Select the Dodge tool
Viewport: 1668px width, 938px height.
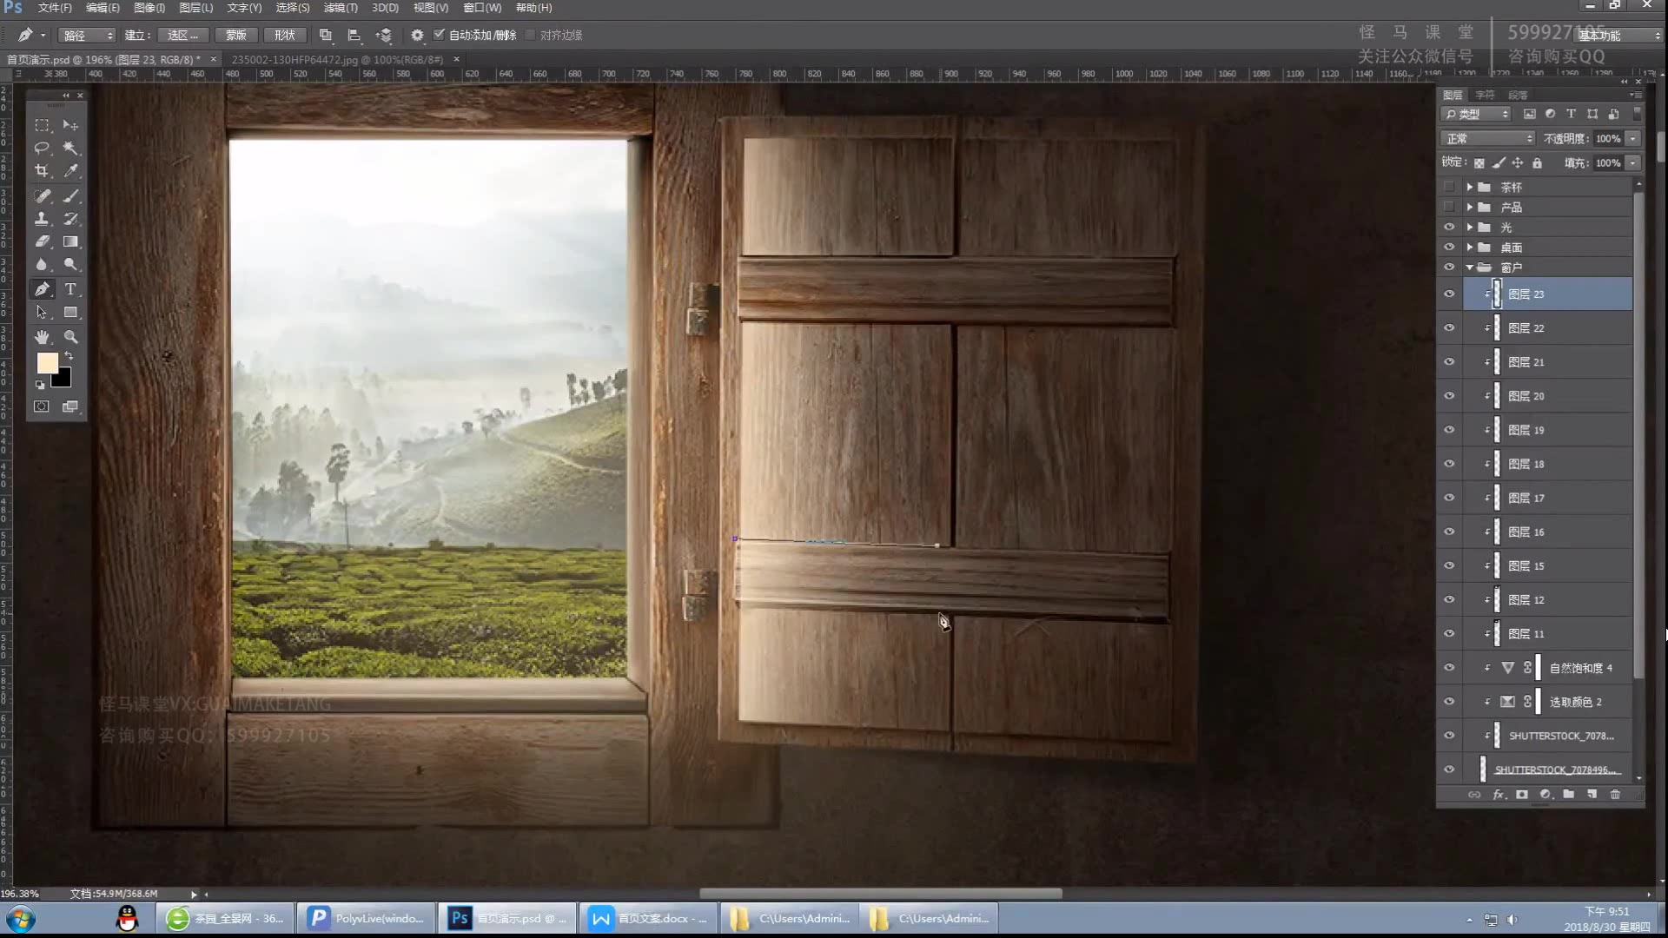coord(71,264)
